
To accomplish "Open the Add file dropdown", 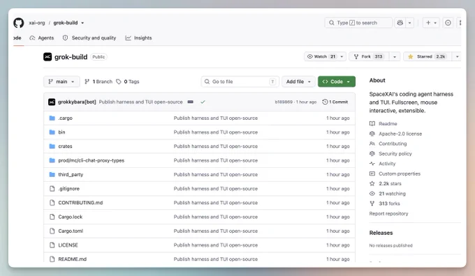I will [298, 82].
